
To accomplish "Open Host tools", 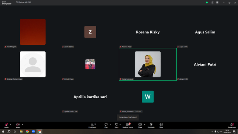I will 151,125.
